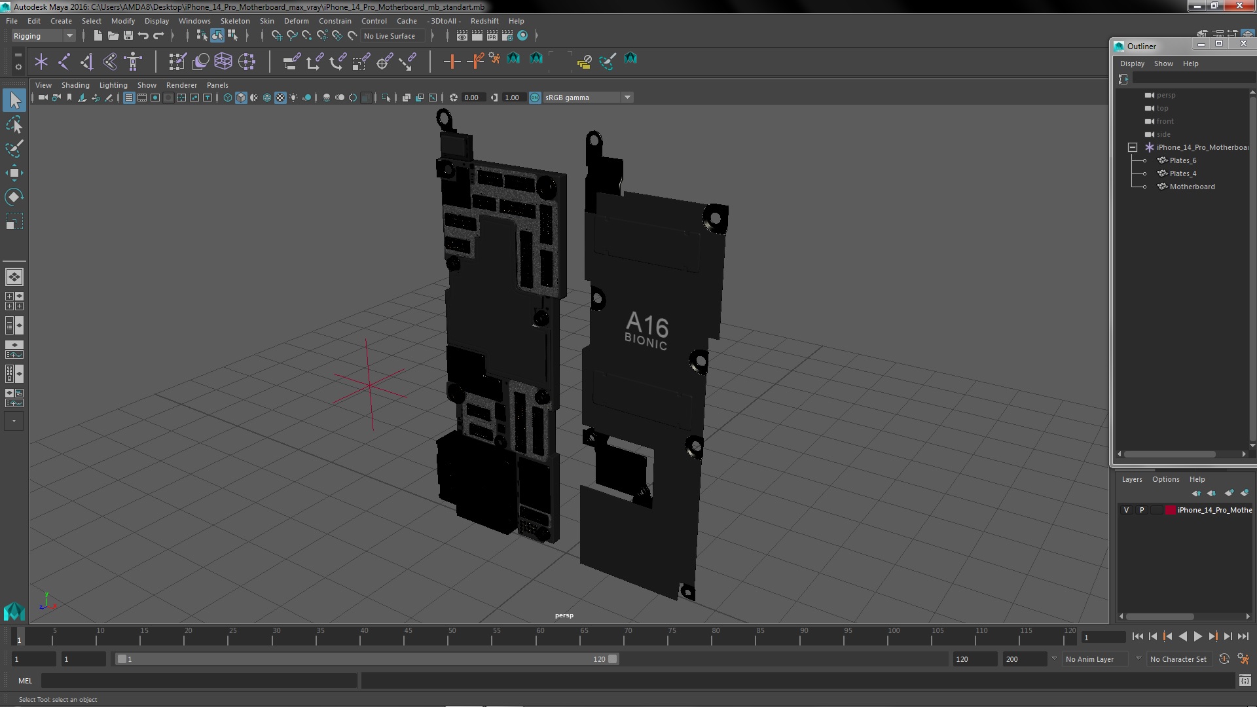Click the Parent Constraint shelf icon
The height and width of the screenshot is (707, 1257).
[291, 62]
